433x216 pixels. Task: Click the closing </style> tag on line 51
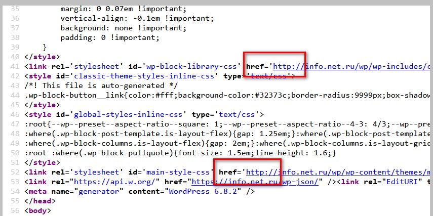42,162
